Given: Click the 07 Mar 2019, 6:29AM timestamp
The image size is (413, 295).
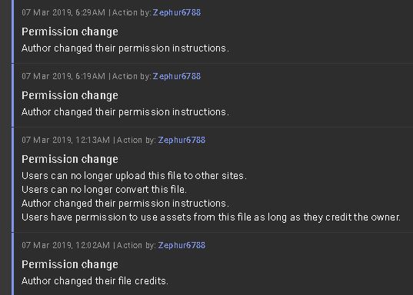Looking at the screenshot, I should point(64,12).
